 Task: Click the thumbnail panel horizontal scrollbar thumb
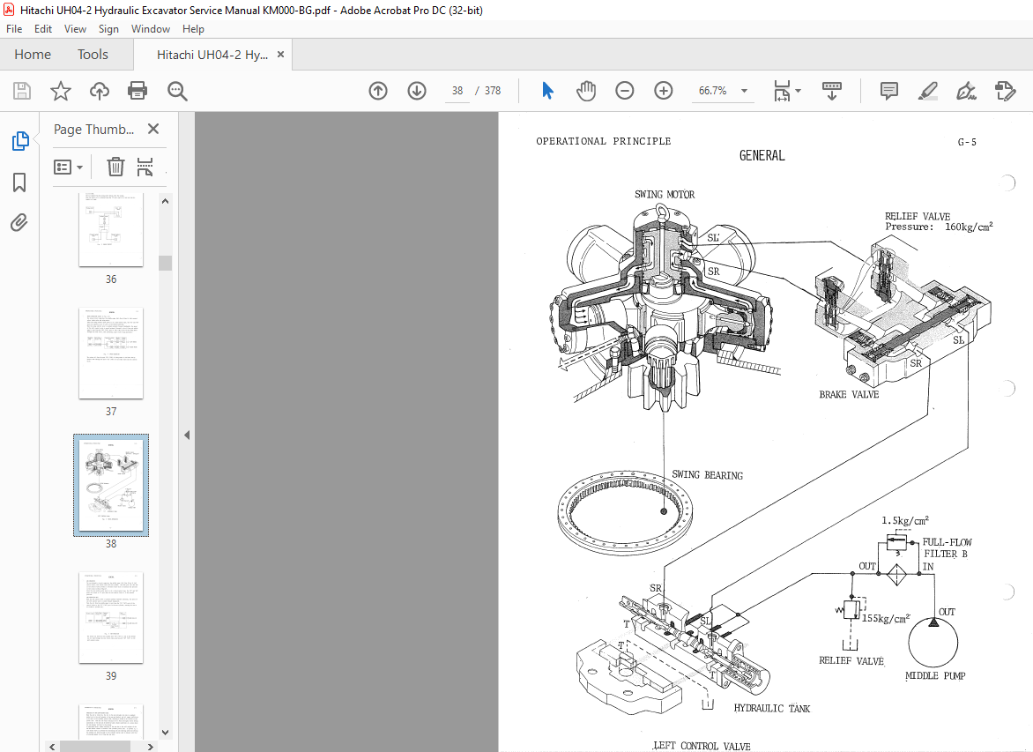pos(95,747)
